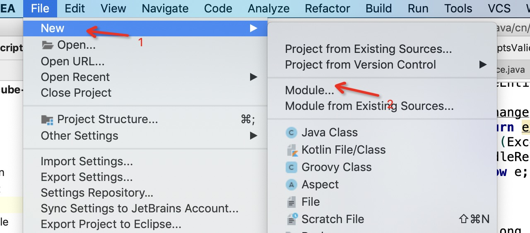
Task: Select Module... from the New submenu
Action: pyautogui.click(x=309, y=90)
